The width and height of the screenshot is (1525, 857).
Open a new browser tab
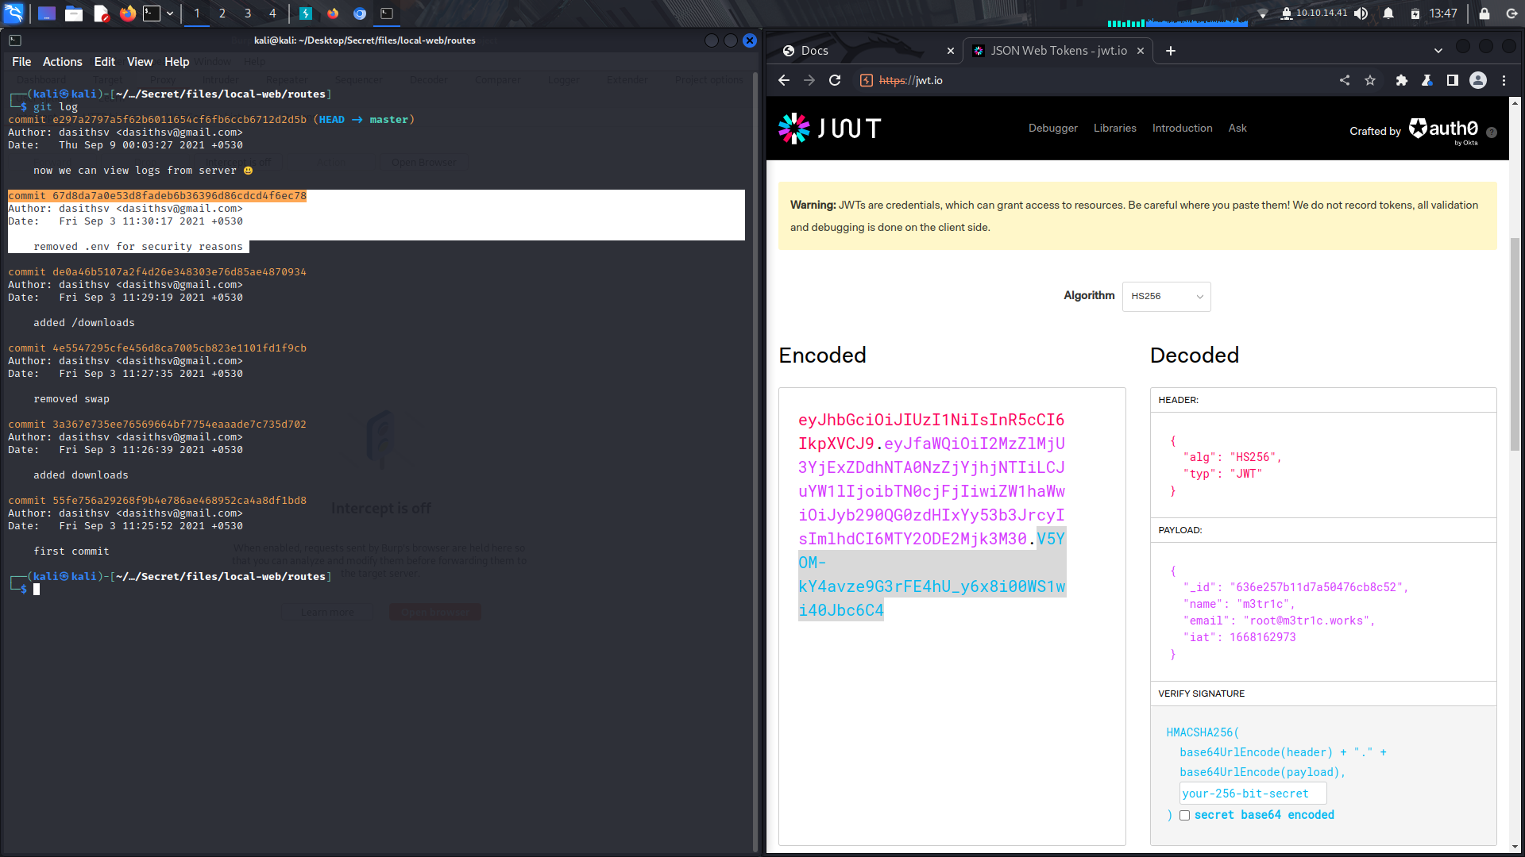click(x=1170, y=51)
